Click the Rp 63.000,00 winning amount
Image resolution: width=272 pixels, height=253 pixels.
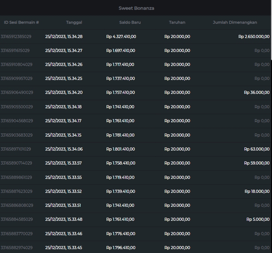257,149
